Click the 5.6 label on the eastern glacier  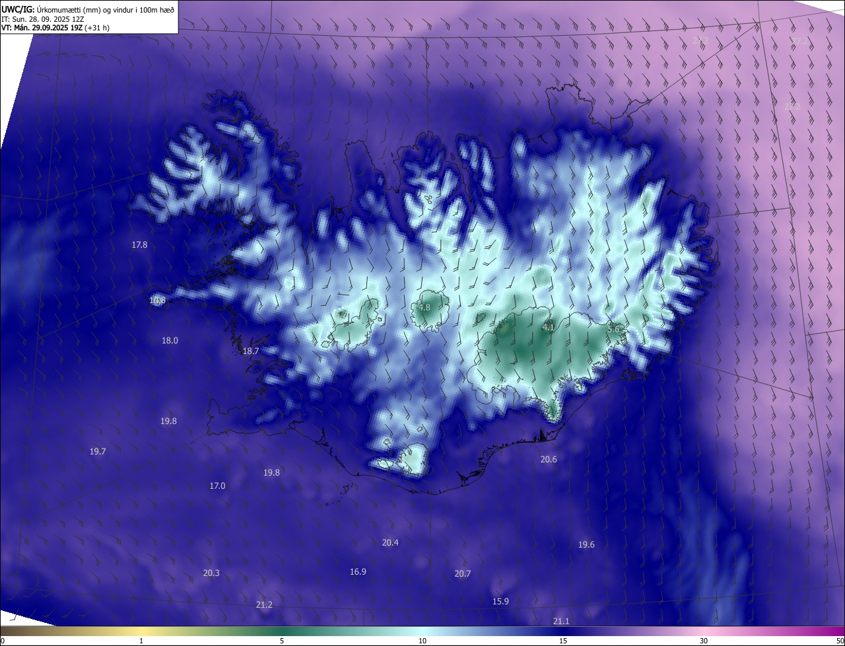(x=614, y=329)
